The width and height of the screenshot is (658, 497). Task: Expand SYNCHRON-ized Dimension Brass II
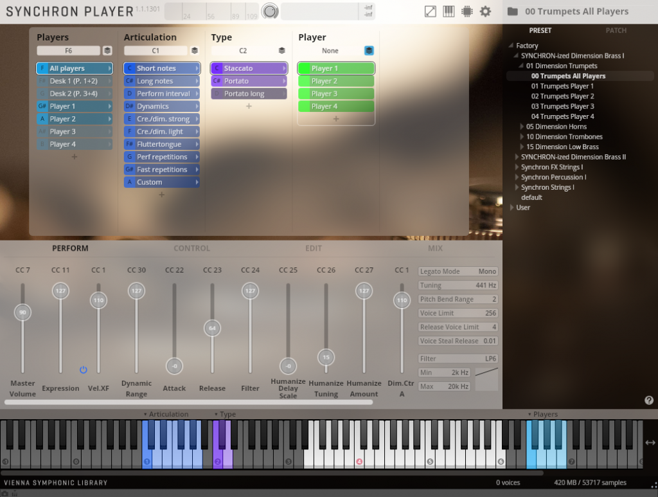tap(517, 157)
